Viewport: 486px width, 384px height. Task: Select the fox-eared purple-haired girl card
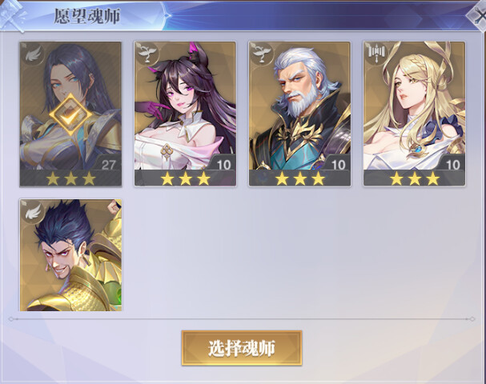tap(185, 114)
